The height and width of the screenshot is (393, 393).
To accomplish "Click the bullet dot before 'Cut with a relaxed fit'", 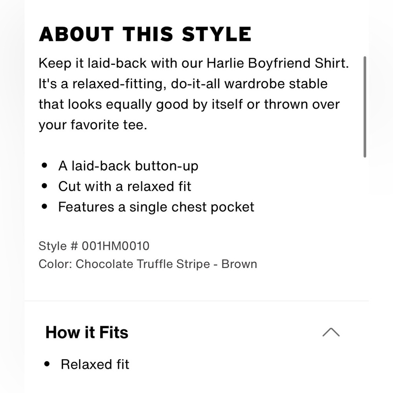I will pos(45,186).
